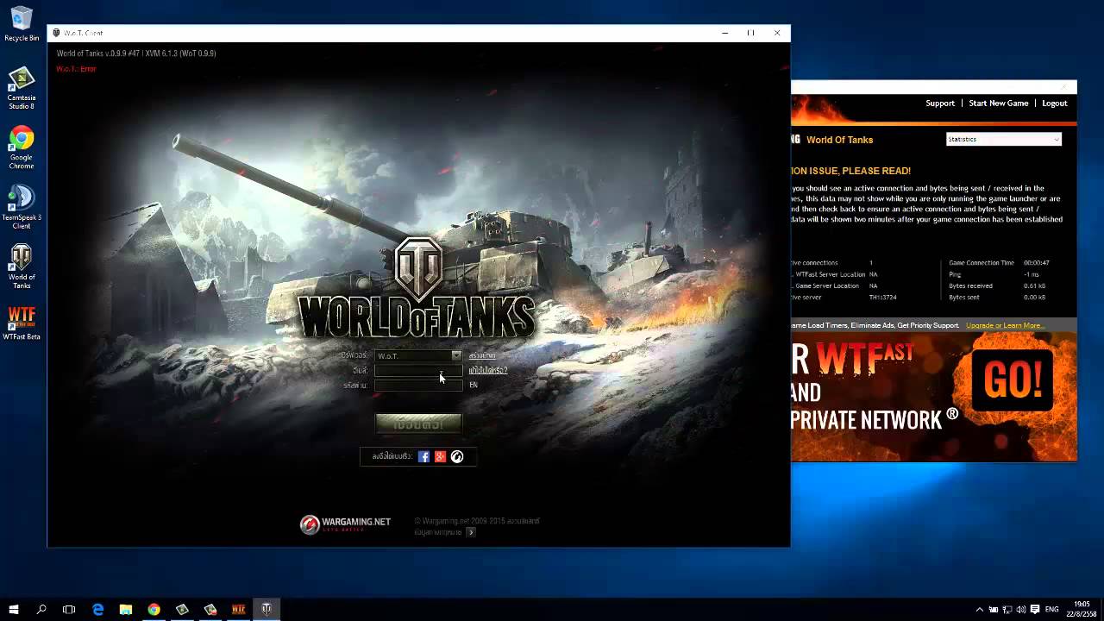Expand the W.o.T. server dropdown
The image size is (1104, 621).
pyautogui.click(x=456, y=355)
